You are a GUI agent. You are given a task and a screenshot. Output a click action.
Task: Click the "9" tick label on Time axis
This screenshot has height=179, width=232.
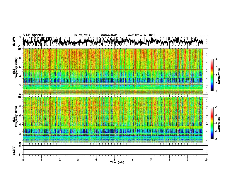[187, 160]
